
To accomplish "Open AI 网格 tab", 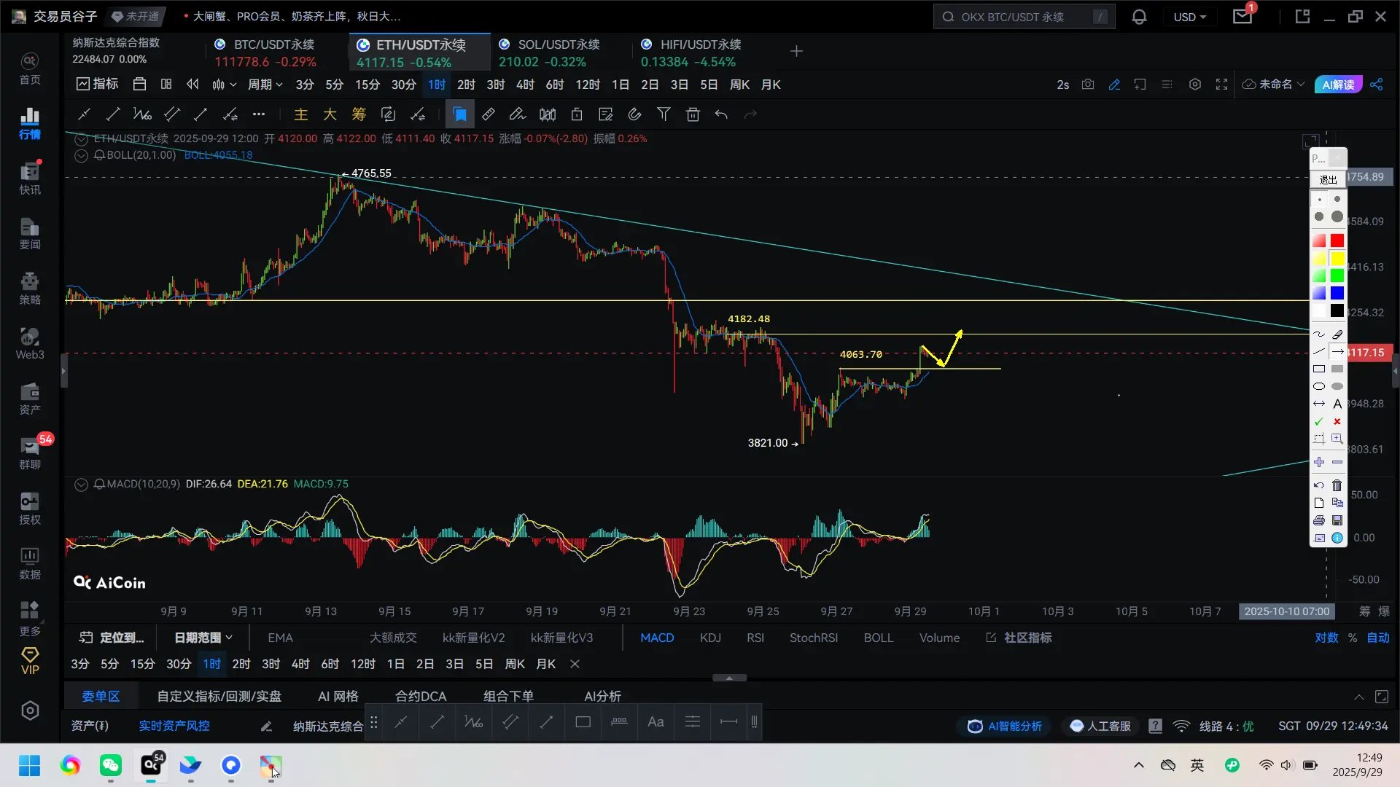I will (x=338, y=697).
